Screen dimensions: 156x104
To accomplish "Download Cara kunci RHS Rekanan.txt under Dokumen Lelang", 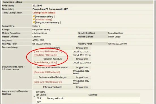I will pyautogui.click(x=48, y=52).
